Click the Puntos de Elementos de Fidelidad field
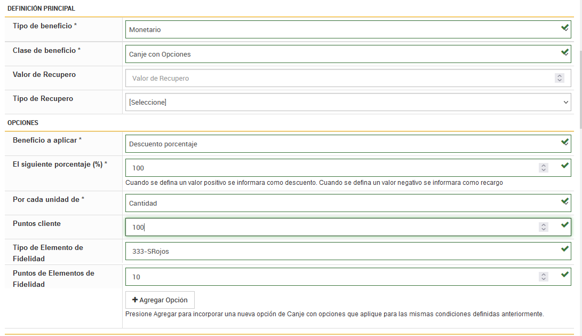Image resolution: width=582 pixels, height=336 pixels. pos(348,277)
